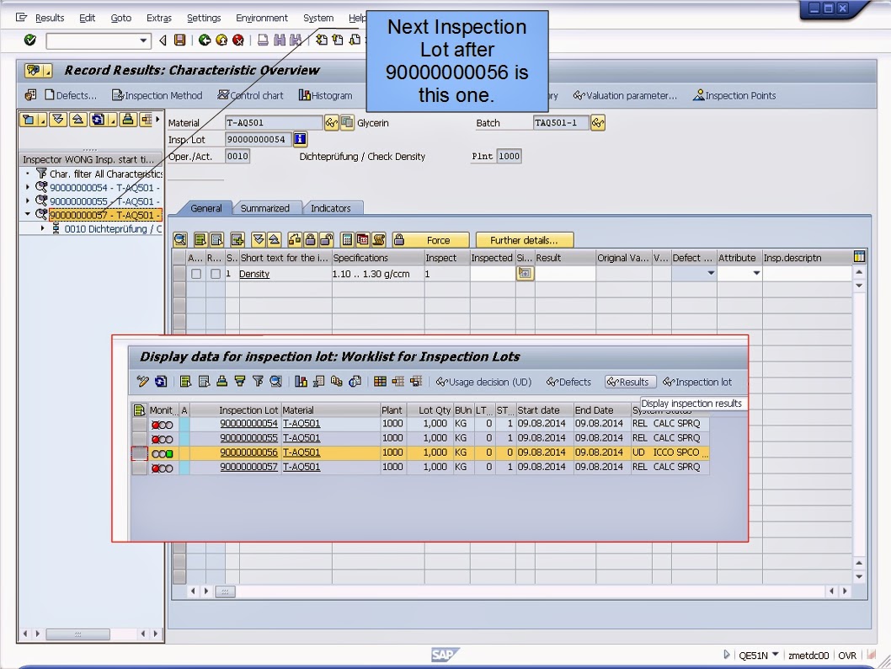
Task: Open the Environment menu
Action: 262,18
